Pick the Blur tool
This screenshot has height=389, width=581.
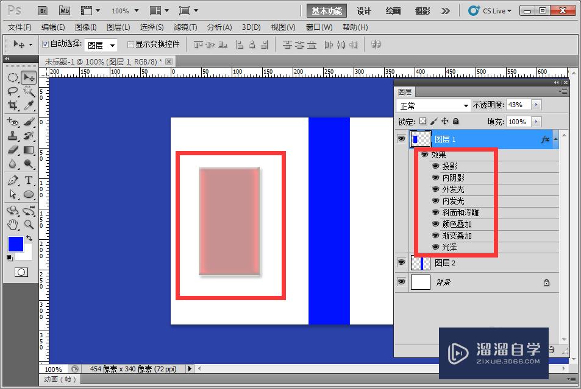(x=13, y=164)
